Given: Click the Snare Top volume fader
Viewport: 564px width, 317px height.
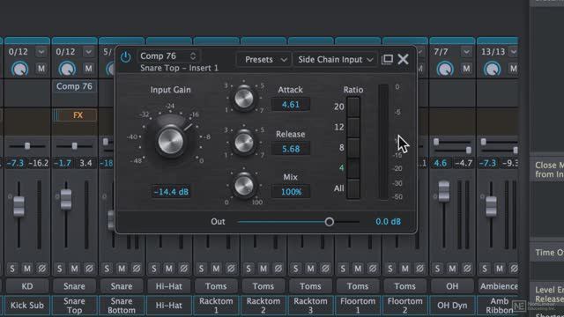Looking at the screenshot, I should click(66, 200).
